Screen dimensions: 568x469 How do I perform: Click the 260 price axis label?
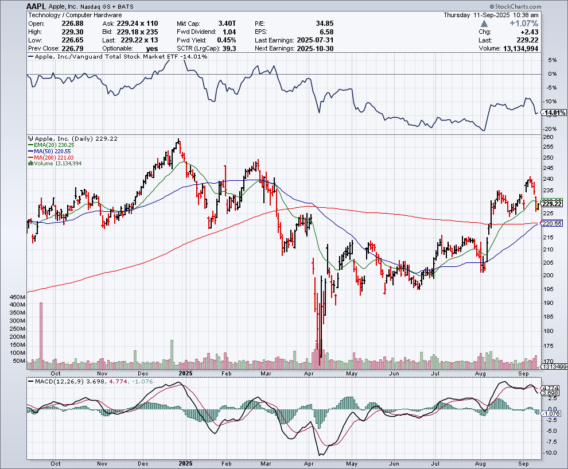click(548, 137)
